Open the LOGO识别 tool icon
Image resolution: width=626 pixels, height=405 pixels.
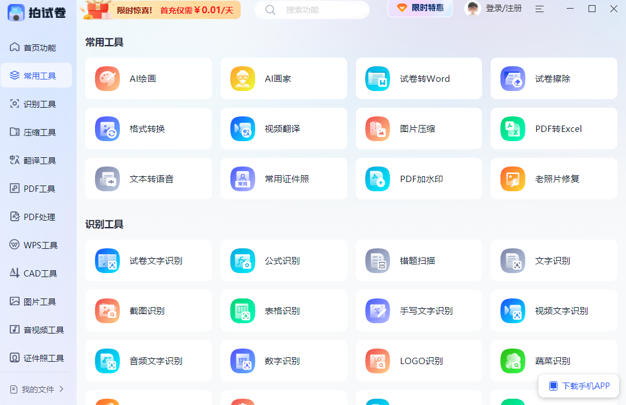378,361
